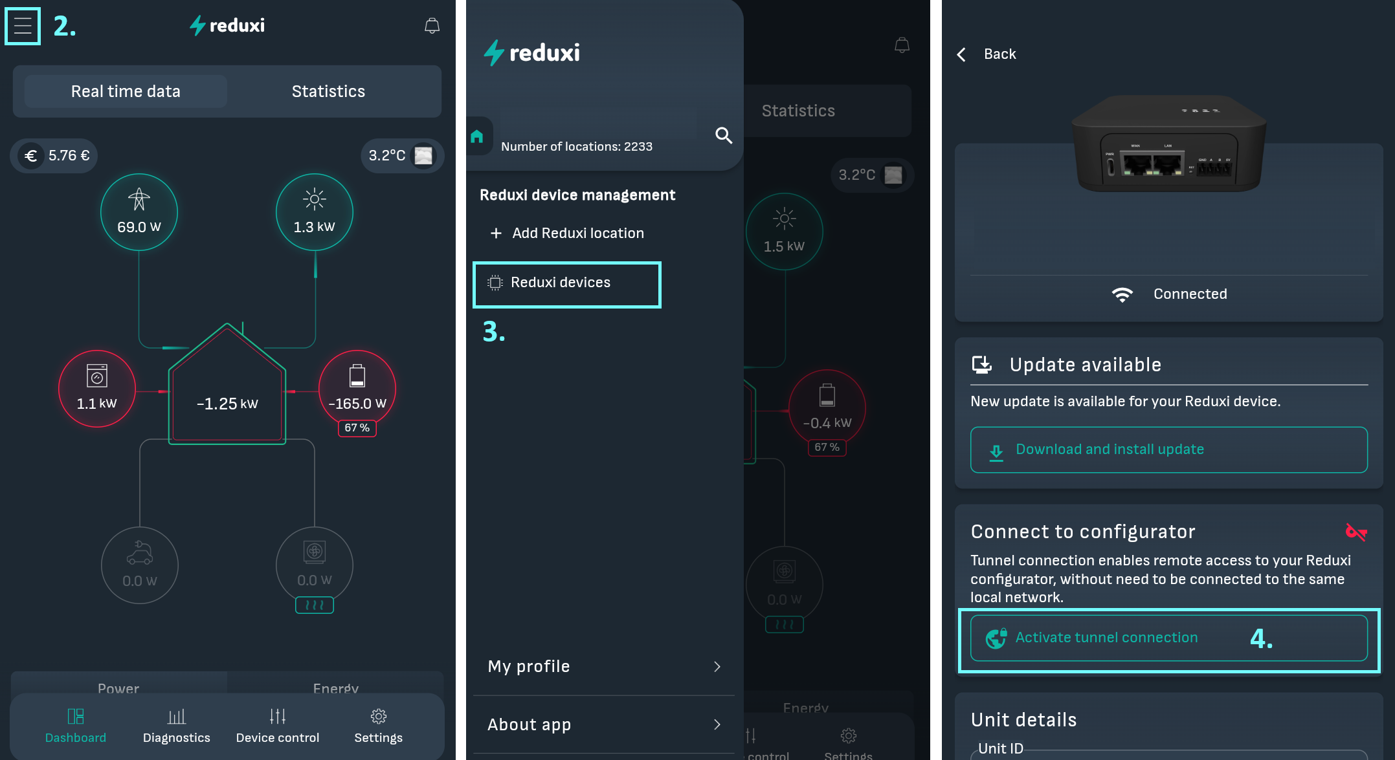The width and height of the screenshot is (1395, 760).
Task: Tap the EV charger node in dashboard
Action: (x=140, y=565)
